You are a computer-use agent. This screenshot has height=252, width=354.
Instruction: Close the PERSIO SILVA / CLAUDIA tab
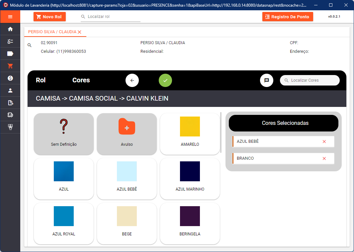click(79, 32)
